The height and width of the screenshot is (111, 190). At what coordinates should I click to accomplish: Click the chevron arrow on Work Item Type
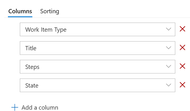click(168, 29)
